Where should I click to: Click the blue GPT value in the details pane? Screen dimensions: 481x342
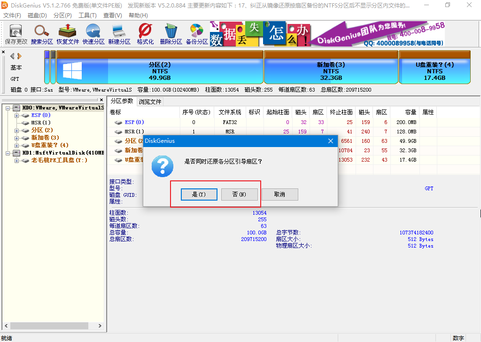tap(429, 188)
